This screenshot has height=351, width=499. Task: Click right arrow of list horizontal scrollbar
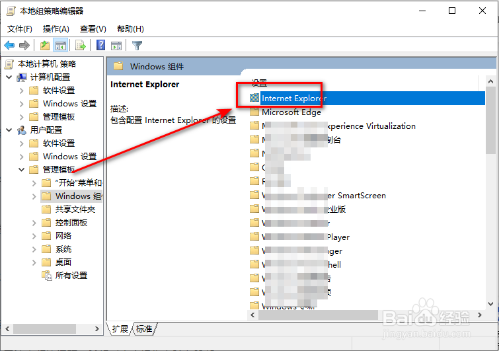pyautogui.click(x=480, y=315)
